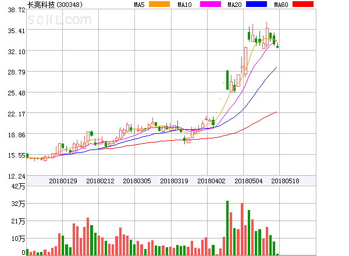The image size is (349, 256).
Task: Click the tall red candlestick reaching 32.10
Action: pyautogui.click(x=245, y=61)
